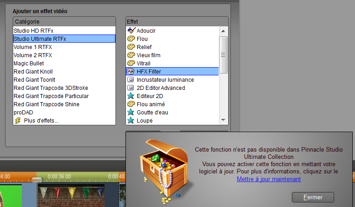Click the palette icon beside Relief
This screenshot has height=207, width=355.
tap(131, 47)
